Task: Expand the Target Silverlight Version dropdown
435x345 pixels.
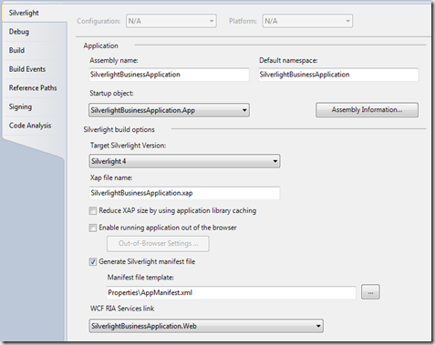Action: pos(184,161)
